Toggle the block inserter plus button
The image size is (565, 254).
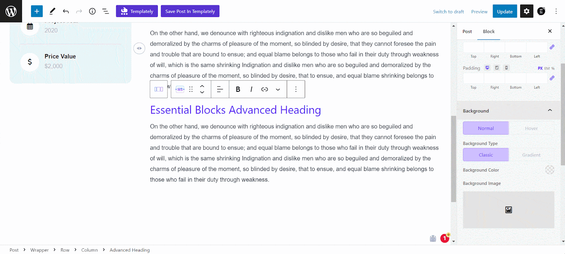37,11
